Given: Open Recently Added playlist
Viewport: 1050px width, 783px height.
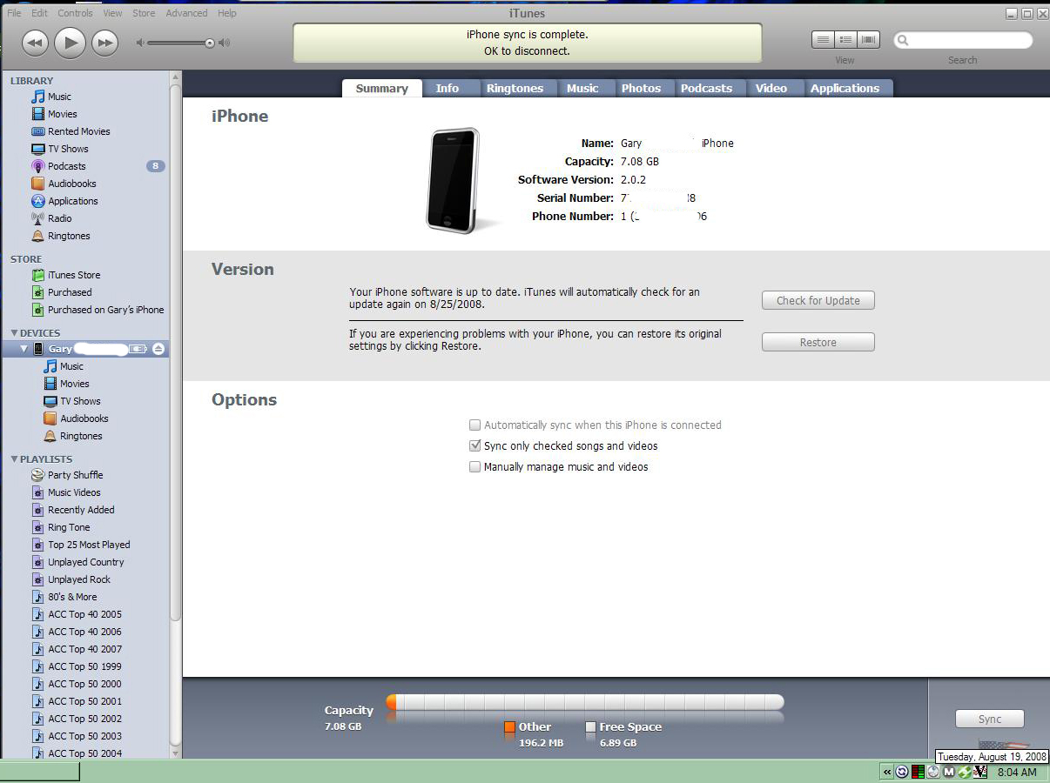Looking at the screenshot, I should (x=81, y=510).
